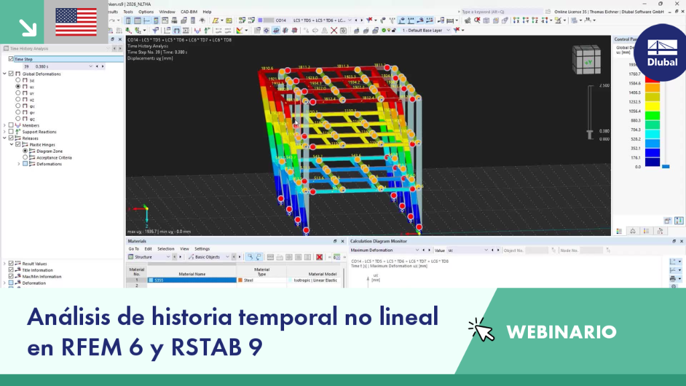The image size is (686, 386).
Task: Toggle the Plastic Hinges checkbox
Action: point(18,145)
